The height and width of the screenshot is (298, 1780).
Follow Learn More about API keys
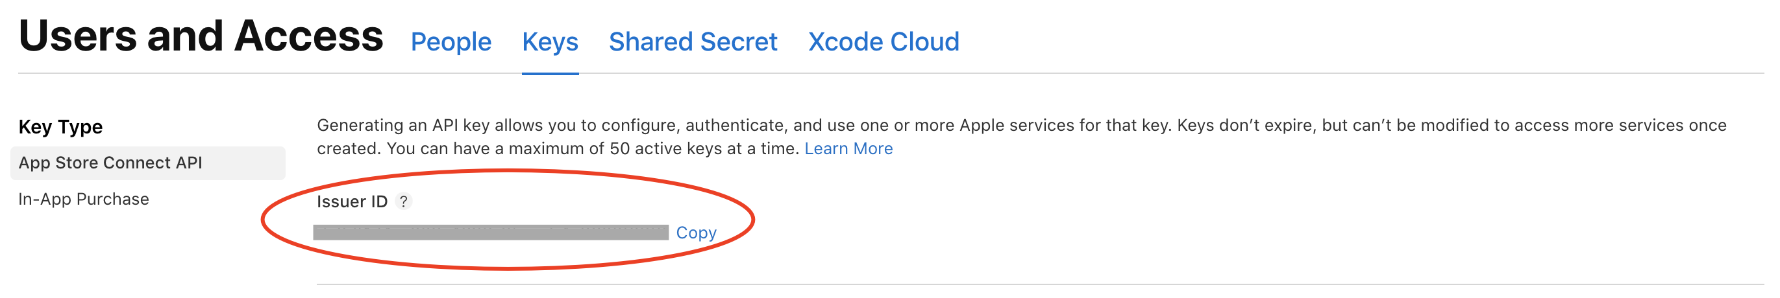[x=848, y=149]
